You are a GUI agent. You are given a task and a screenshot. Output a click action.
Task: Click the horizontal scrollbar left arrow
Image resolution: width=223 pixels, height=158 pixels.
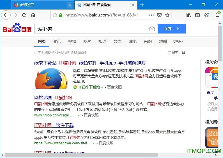(x=3, y=155)
